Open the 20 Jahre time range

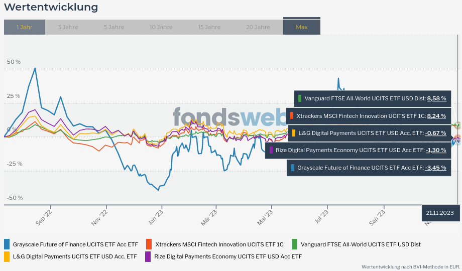(258, 27)
